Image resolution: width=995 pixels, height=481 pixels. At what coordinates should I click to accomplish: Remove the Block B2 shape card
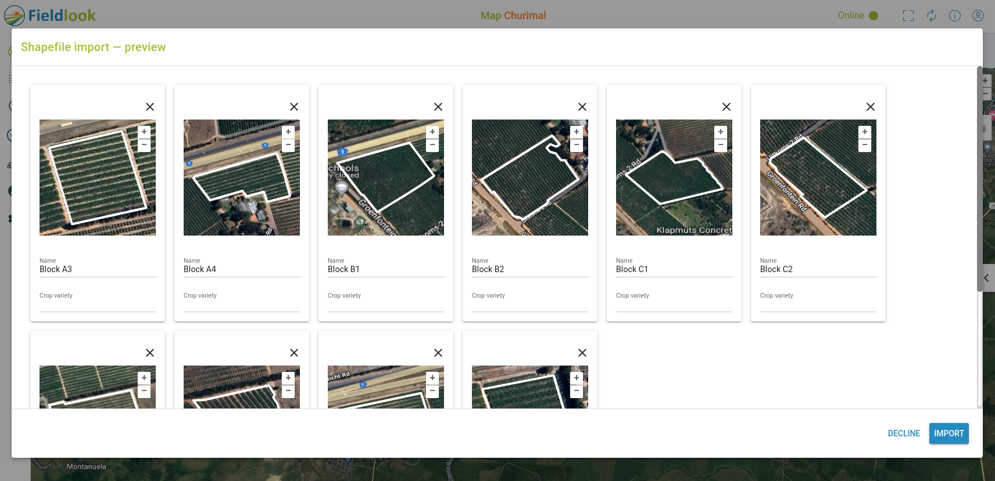[x=582, y=107]
